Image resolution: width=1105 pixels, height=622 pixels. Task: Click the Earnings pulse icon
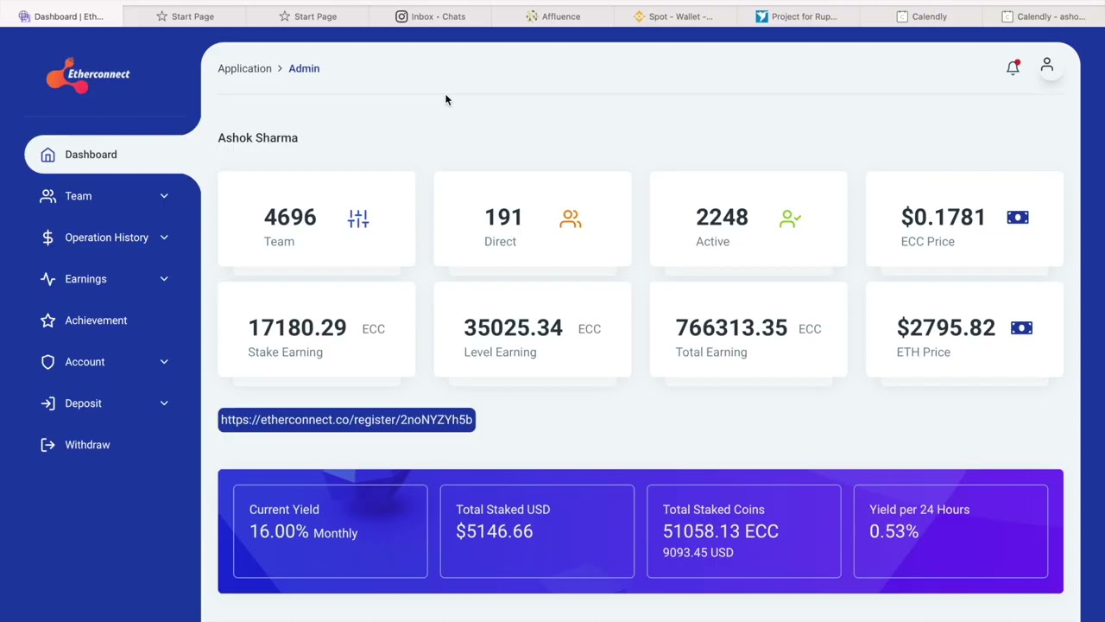[47, 279]
